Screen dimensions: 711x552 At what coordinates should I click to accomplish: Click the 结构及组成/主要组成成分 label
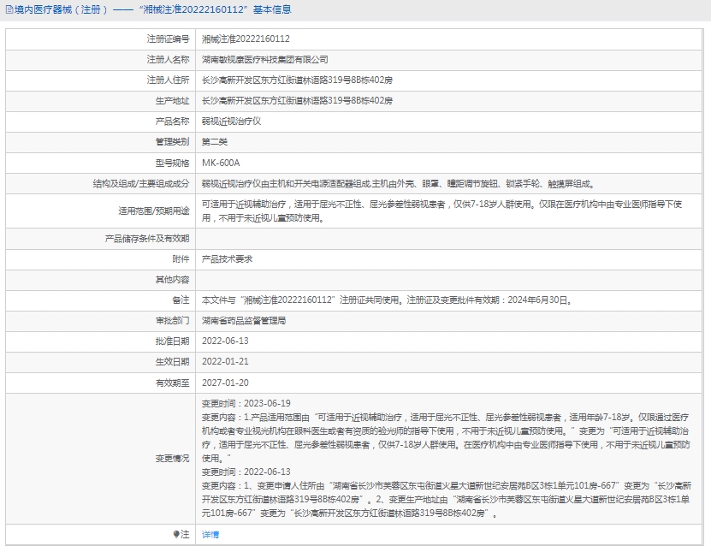[141, 183]
